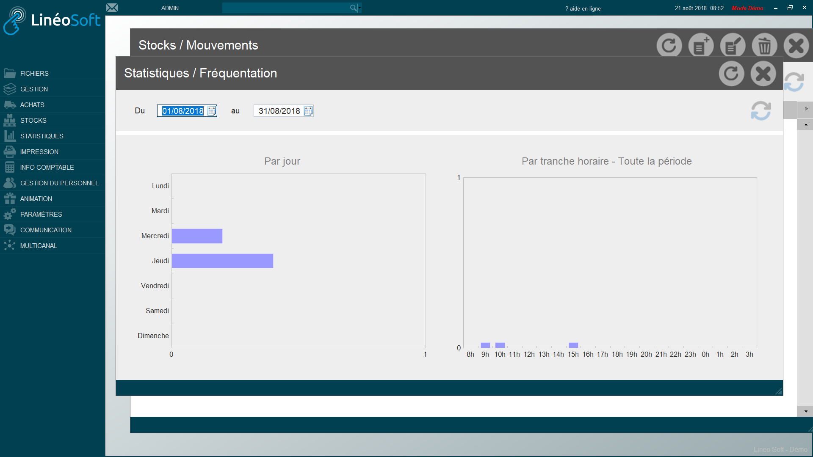Open calendar picker for start date
This screenshot has height=457, width=813.
tap(212, 111)
